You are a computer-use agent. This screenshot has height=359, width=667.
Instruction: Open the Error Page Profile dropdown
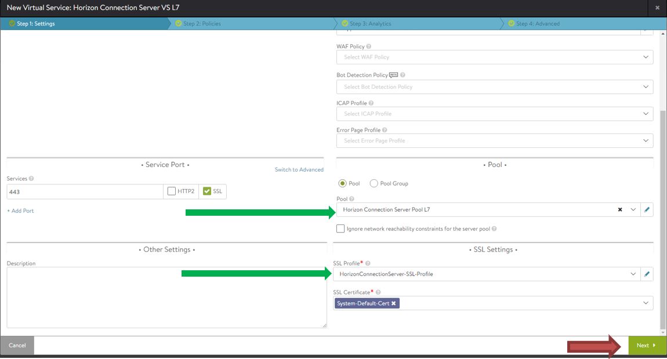click(x=495, y=141)
